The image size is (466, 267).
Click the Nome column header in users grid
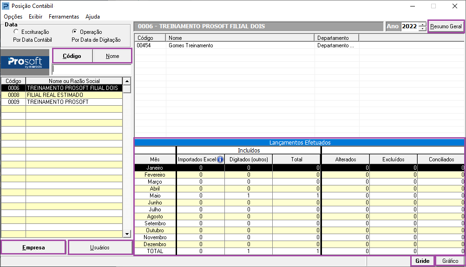(240, 38)
